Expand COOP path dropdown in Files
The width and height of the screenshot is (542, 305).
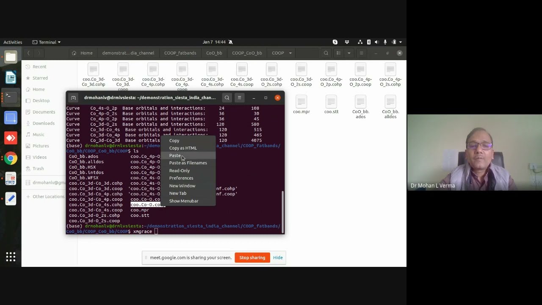(290, 53)
